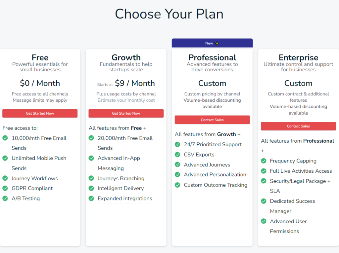Screen dimensions: 339x253
Task: Click the Free plan Get Started Now button
Action: [40, 113]
